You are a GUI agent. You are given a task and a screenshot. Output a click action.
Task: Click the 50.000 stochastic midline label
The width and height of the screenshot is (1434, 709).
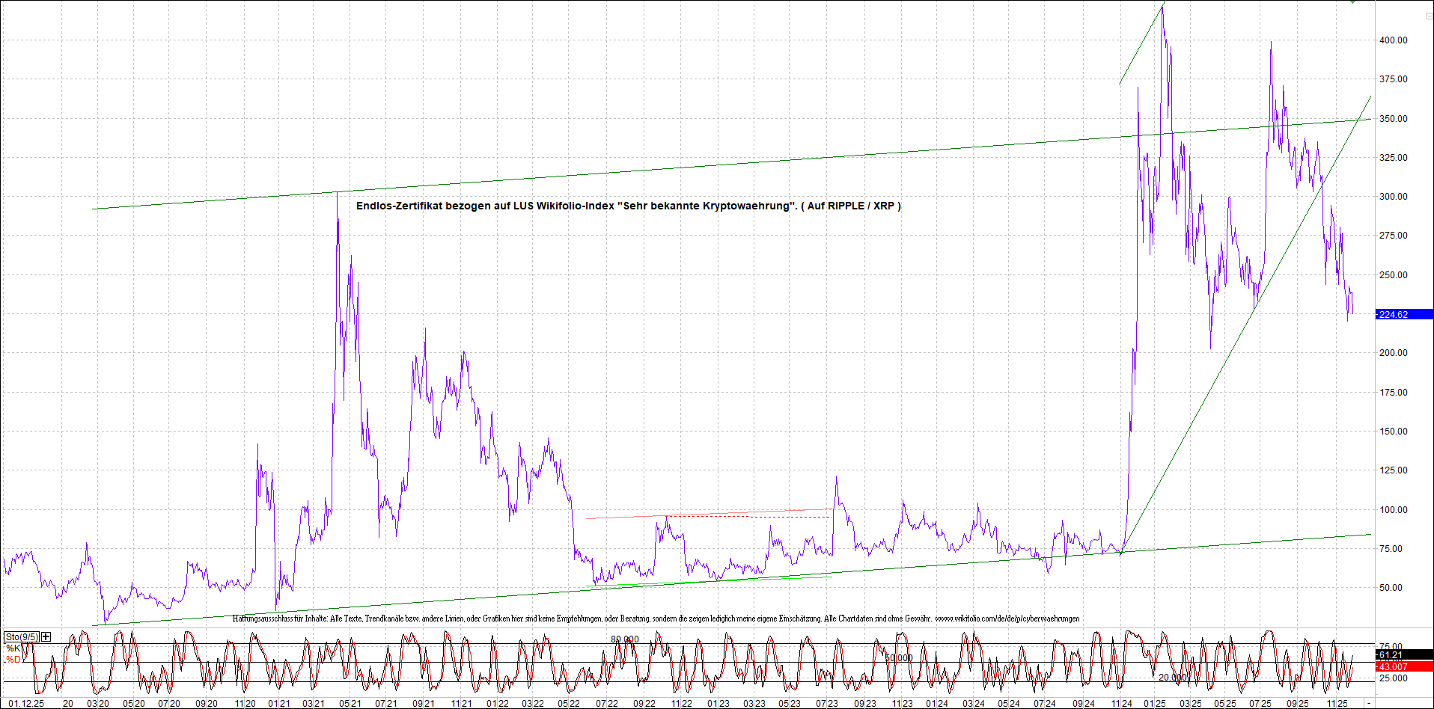(898, 658)
